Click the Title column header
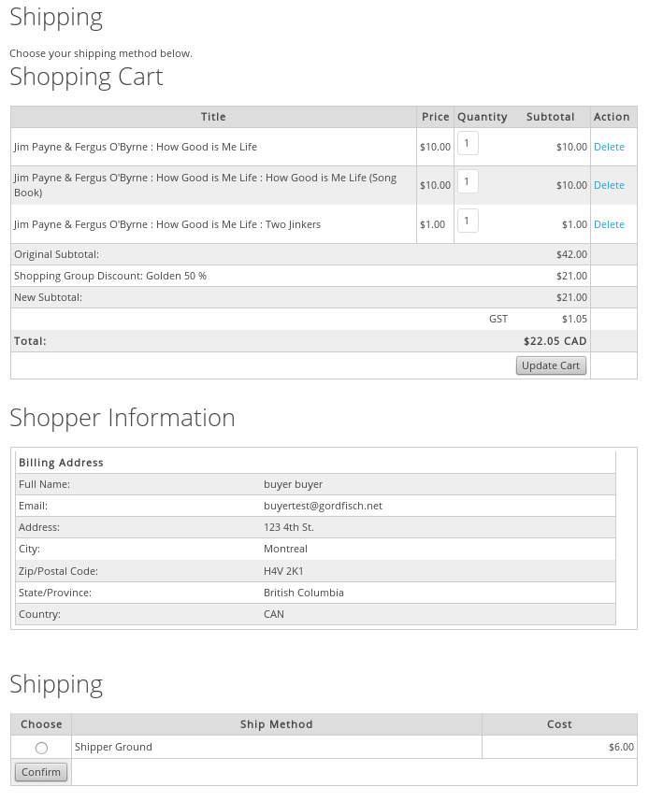 coord(213,117)
